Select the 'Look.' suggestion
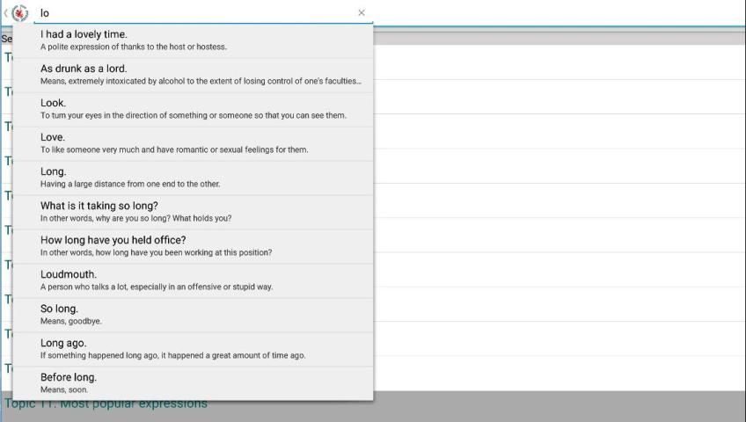This screenshot has height=422, width=746. click(53, 103)
